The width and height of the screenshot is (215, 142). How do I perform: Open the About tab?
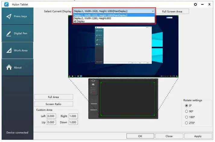point(17,67)
